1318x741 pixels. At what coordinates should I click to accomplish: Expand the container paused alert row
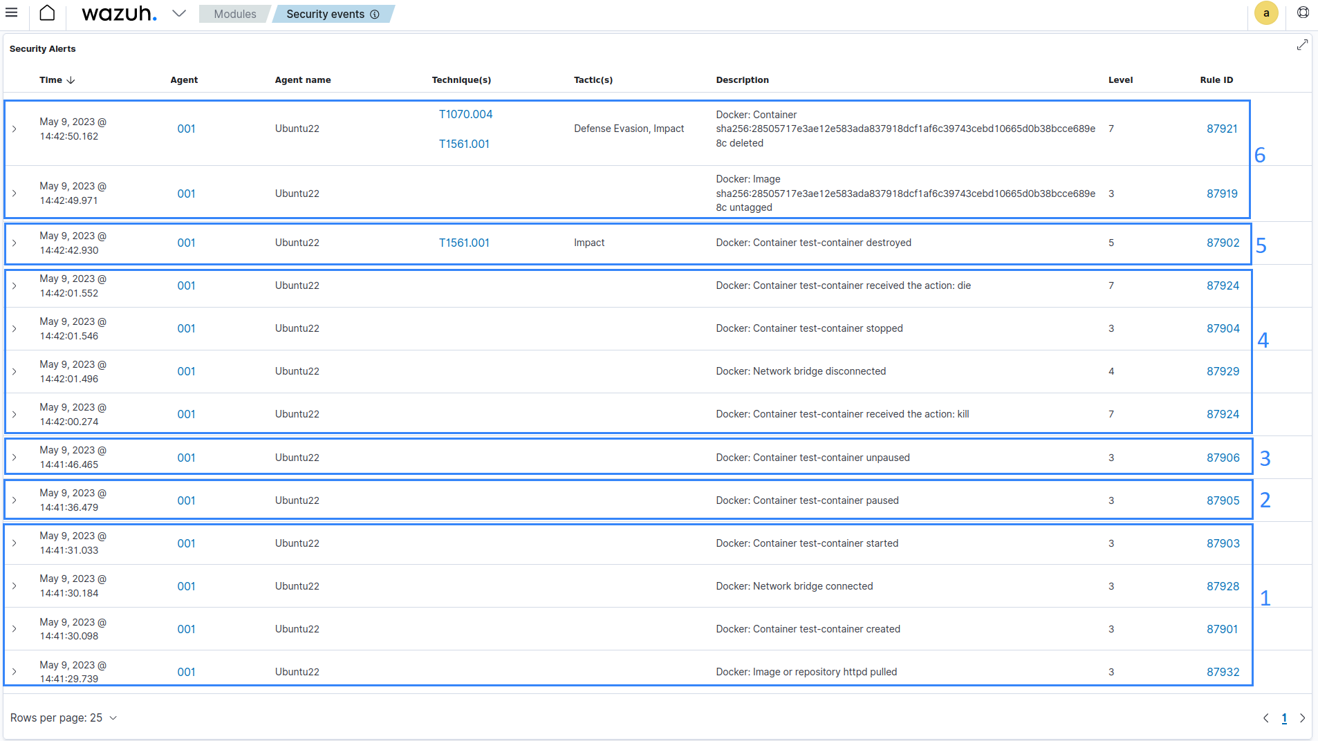(14, 500)
